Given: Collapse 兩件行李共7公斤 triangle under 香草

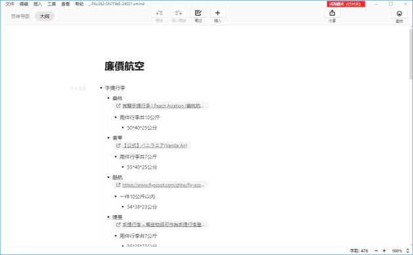Looking at the screenshot, I should click(x=115, y=157).
